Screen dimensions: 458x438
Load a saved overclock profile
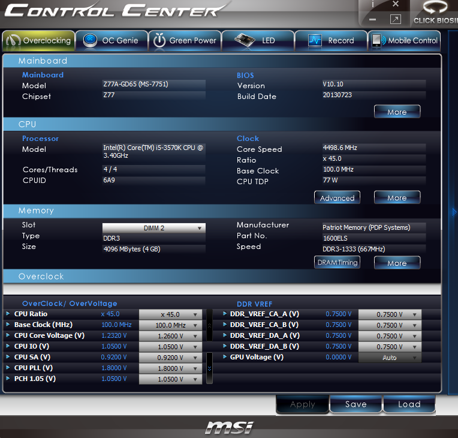409,404
